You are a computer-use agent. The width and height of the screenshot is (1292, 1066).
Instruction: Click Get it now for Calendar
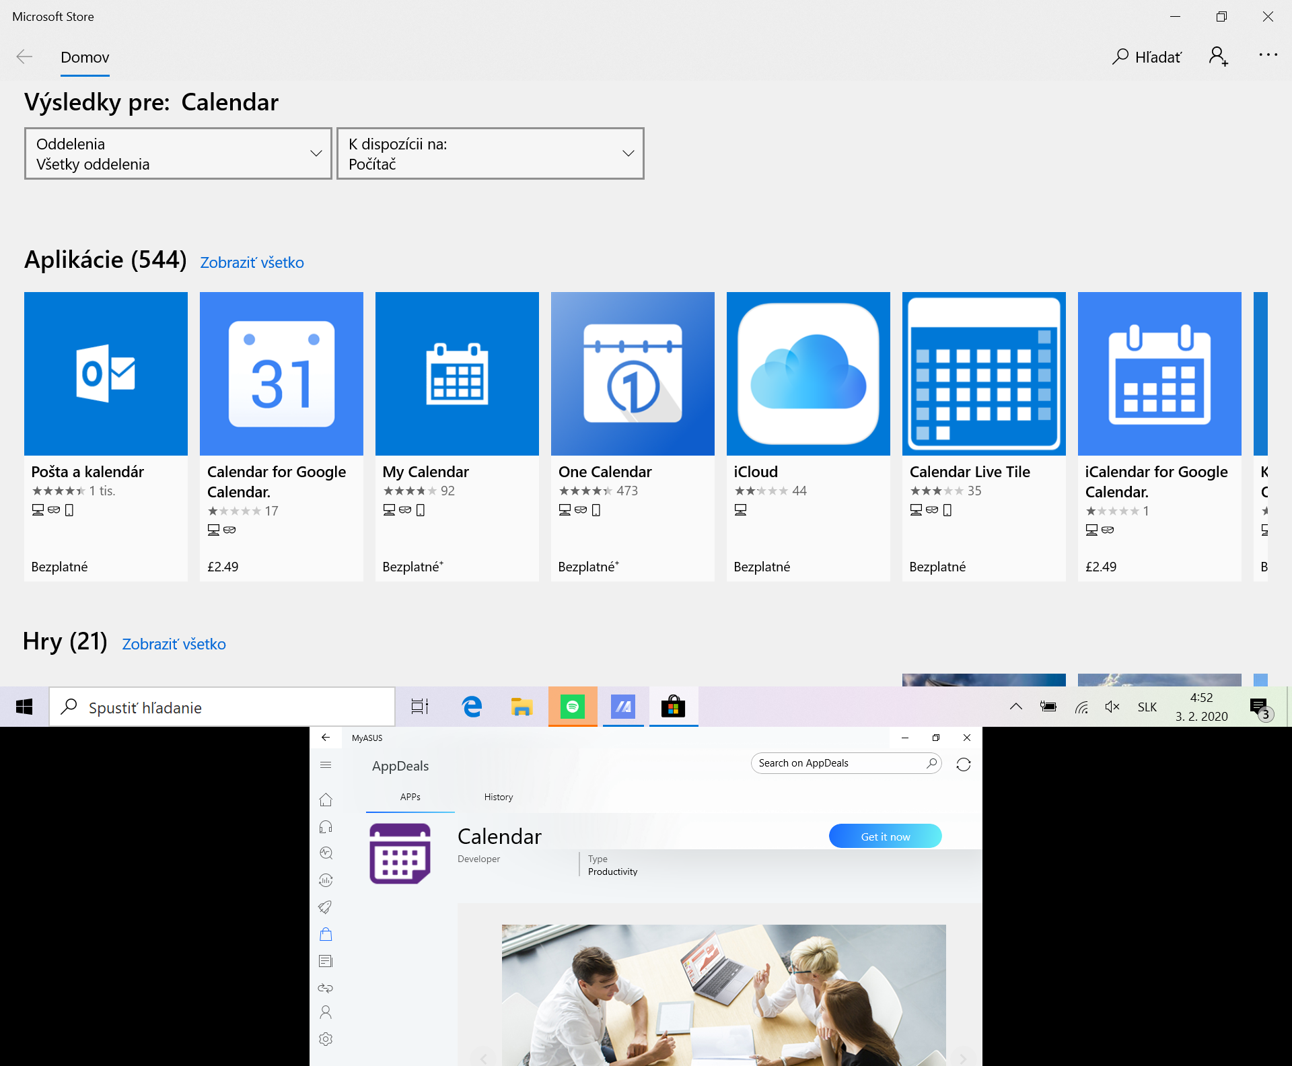(885, 837)
